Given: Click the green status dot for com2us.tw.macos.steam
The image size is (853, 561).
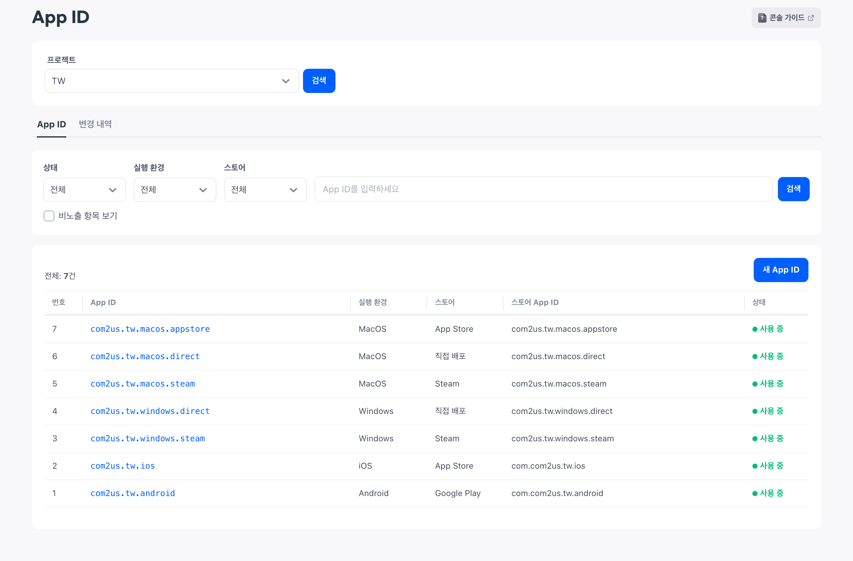Looking at the screenshot, I should (755, 384).
